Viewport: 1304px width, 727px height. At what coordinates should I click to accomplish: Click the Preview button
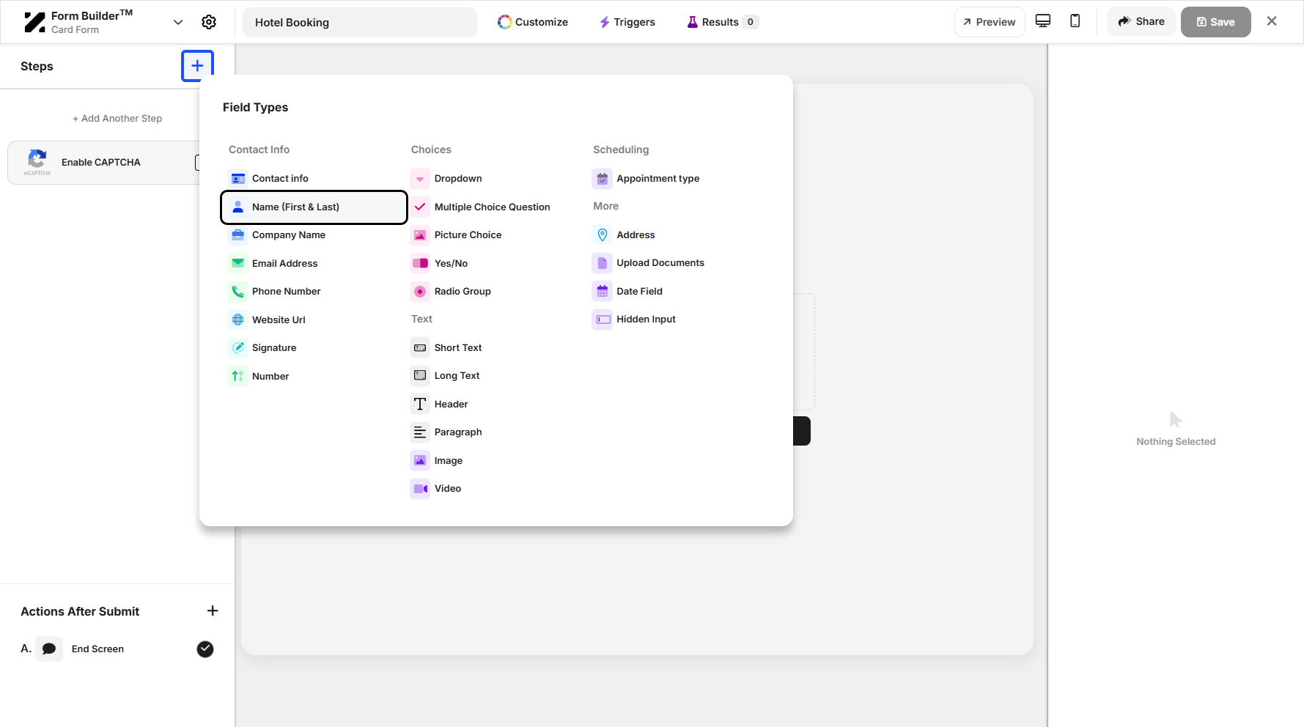[x=990, y=22]
